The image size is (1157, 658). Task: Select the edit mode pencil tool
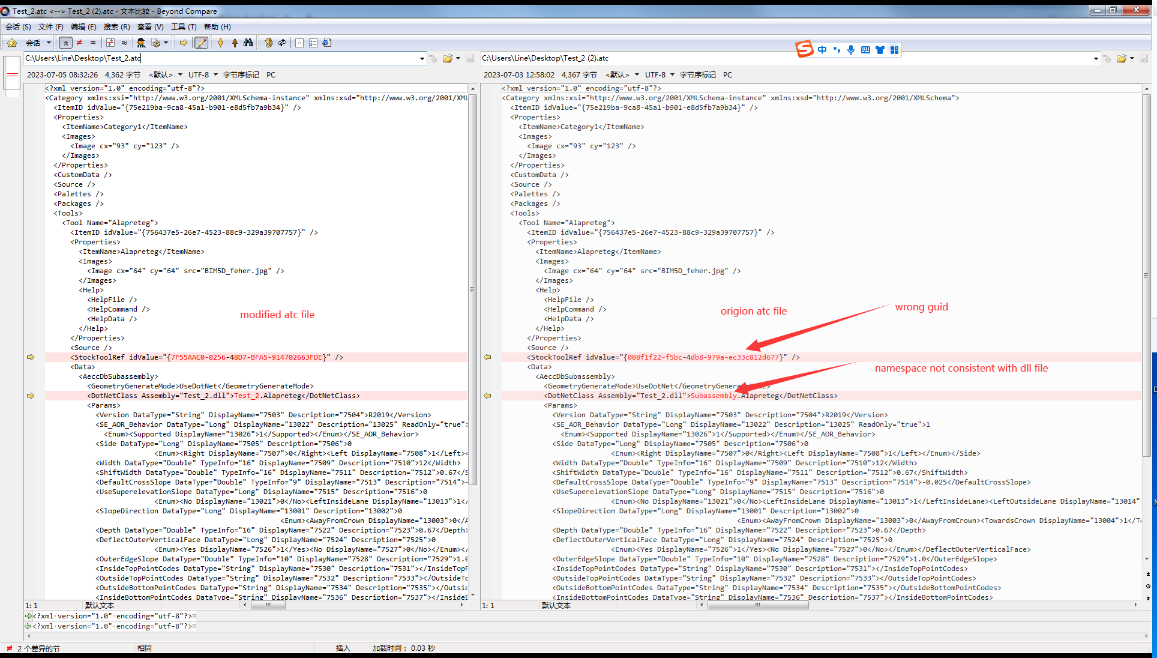201,43
